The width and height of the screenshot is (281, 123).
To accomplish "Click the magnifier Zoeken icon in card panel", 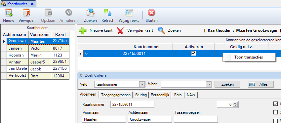I will (x=161, y=30).
